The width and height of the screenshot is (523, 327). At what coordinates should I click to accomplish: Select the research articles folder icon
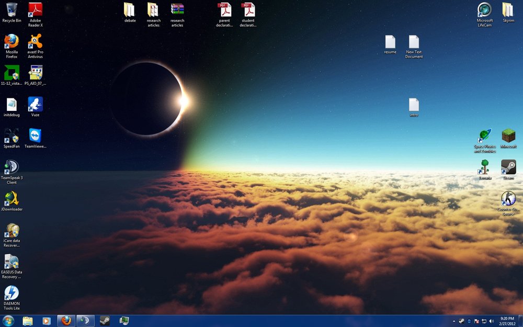point(153,15)
